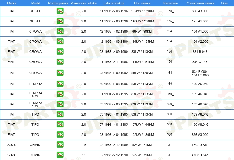Click power value 107kW / 146KM

pyautogui.click(x=142, y=124)
